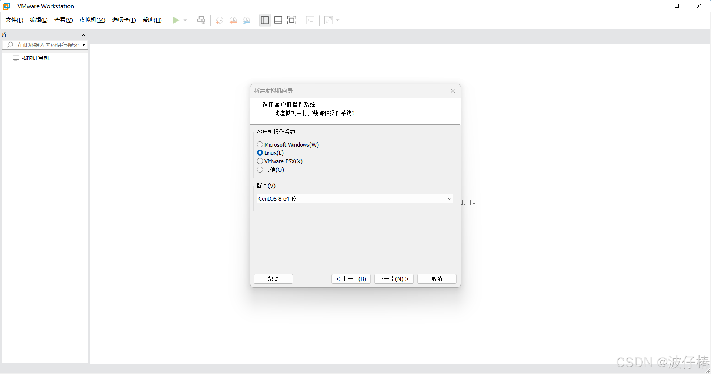Viewport: 711px width, 374px height.
Task: Close the library panel with X
Action: 83,34
